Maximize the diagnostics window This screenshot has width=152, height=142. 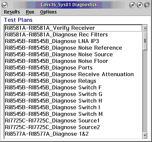point(147,5)
